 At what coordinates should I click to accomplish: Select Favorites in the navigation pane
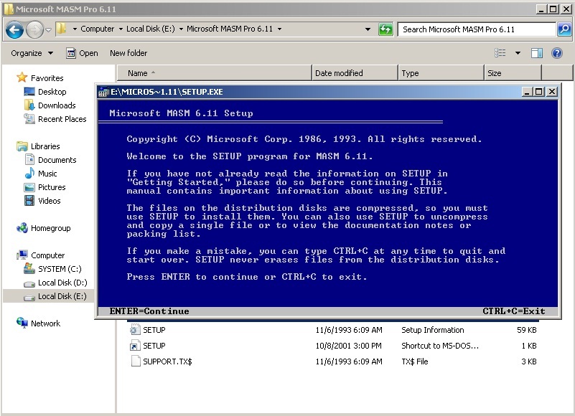tap(47, 78)
